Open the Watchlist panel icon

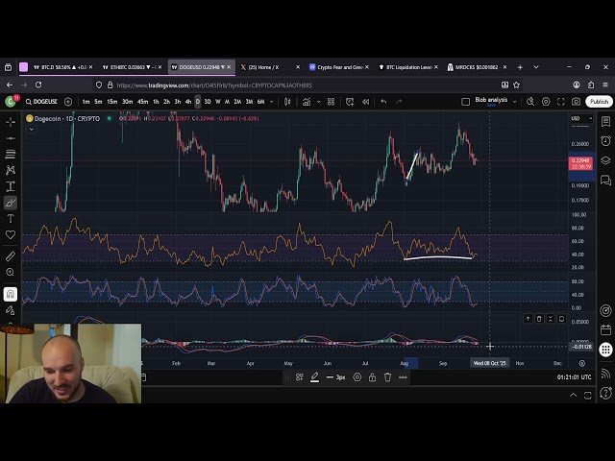pos(605,122)
